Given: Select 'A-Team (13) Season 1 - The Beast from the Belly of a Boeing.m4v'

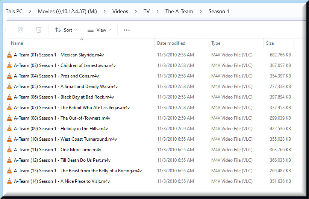Looking at the screenshot, I should click(78, 171).
